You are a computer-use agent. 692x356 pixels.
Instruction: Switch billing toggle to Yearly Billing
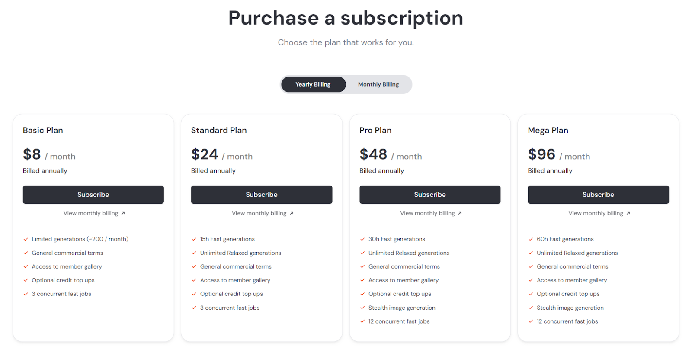coord(313,84)
